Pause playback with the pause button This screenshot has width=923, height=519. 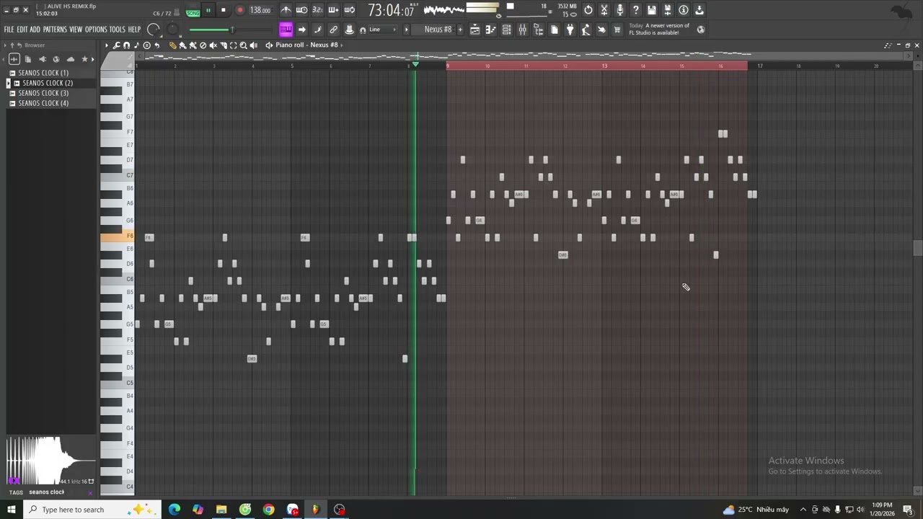(x=208, y=10)
